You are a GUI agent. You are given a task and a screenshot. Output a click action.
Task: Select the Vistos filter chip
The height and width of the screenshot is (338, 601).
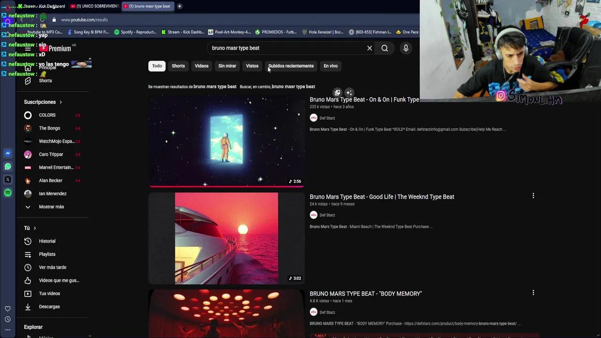pos(252,66)
